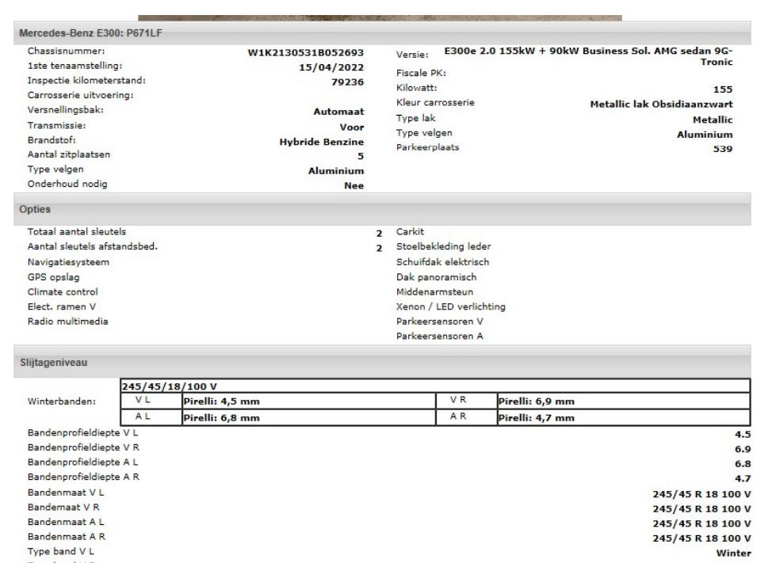The width and height of the screenshot is (772, 578).
Task: Click the 'Bandenprofieldiepte V L' label
Action: [82, 433]
